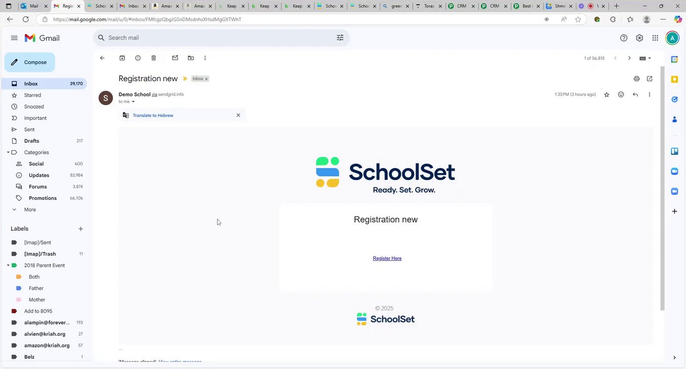The height and width of the screenshot is (369, 686).
Task: Open the message's More three-dot menu
Action: (649, 94)
